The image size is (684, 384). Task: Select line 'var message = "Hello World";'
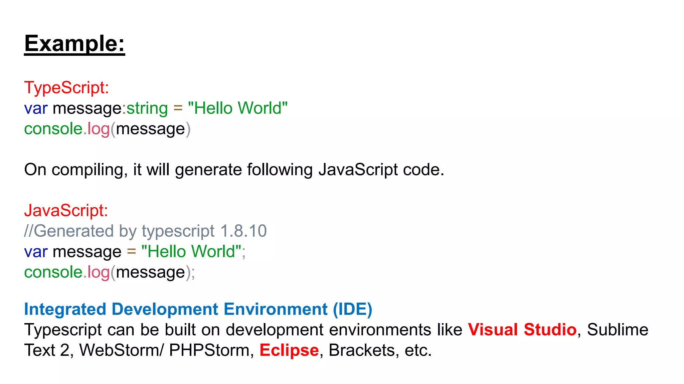[135, 252]
